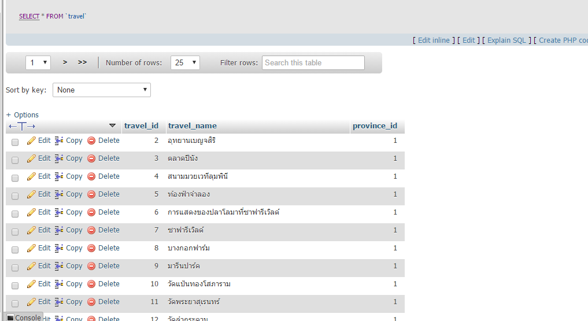Click the Copy icon for row 5

click(x=59, y=194)
